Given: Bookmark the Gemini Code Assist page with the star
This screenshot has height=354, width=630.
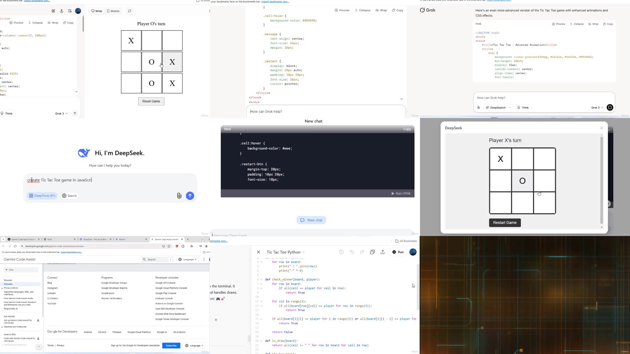Looking at the screenshot, I should click(x=169, y=246).
